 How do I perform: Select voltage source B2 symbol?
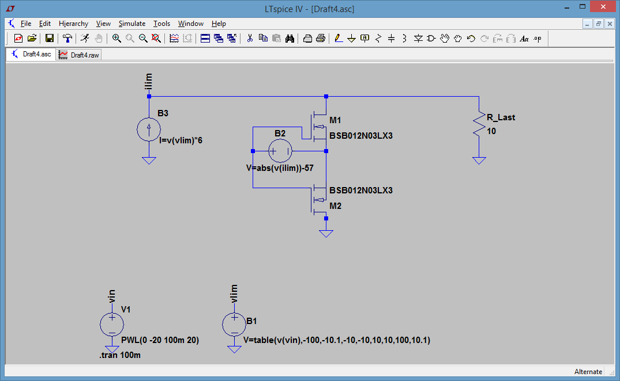280,151
